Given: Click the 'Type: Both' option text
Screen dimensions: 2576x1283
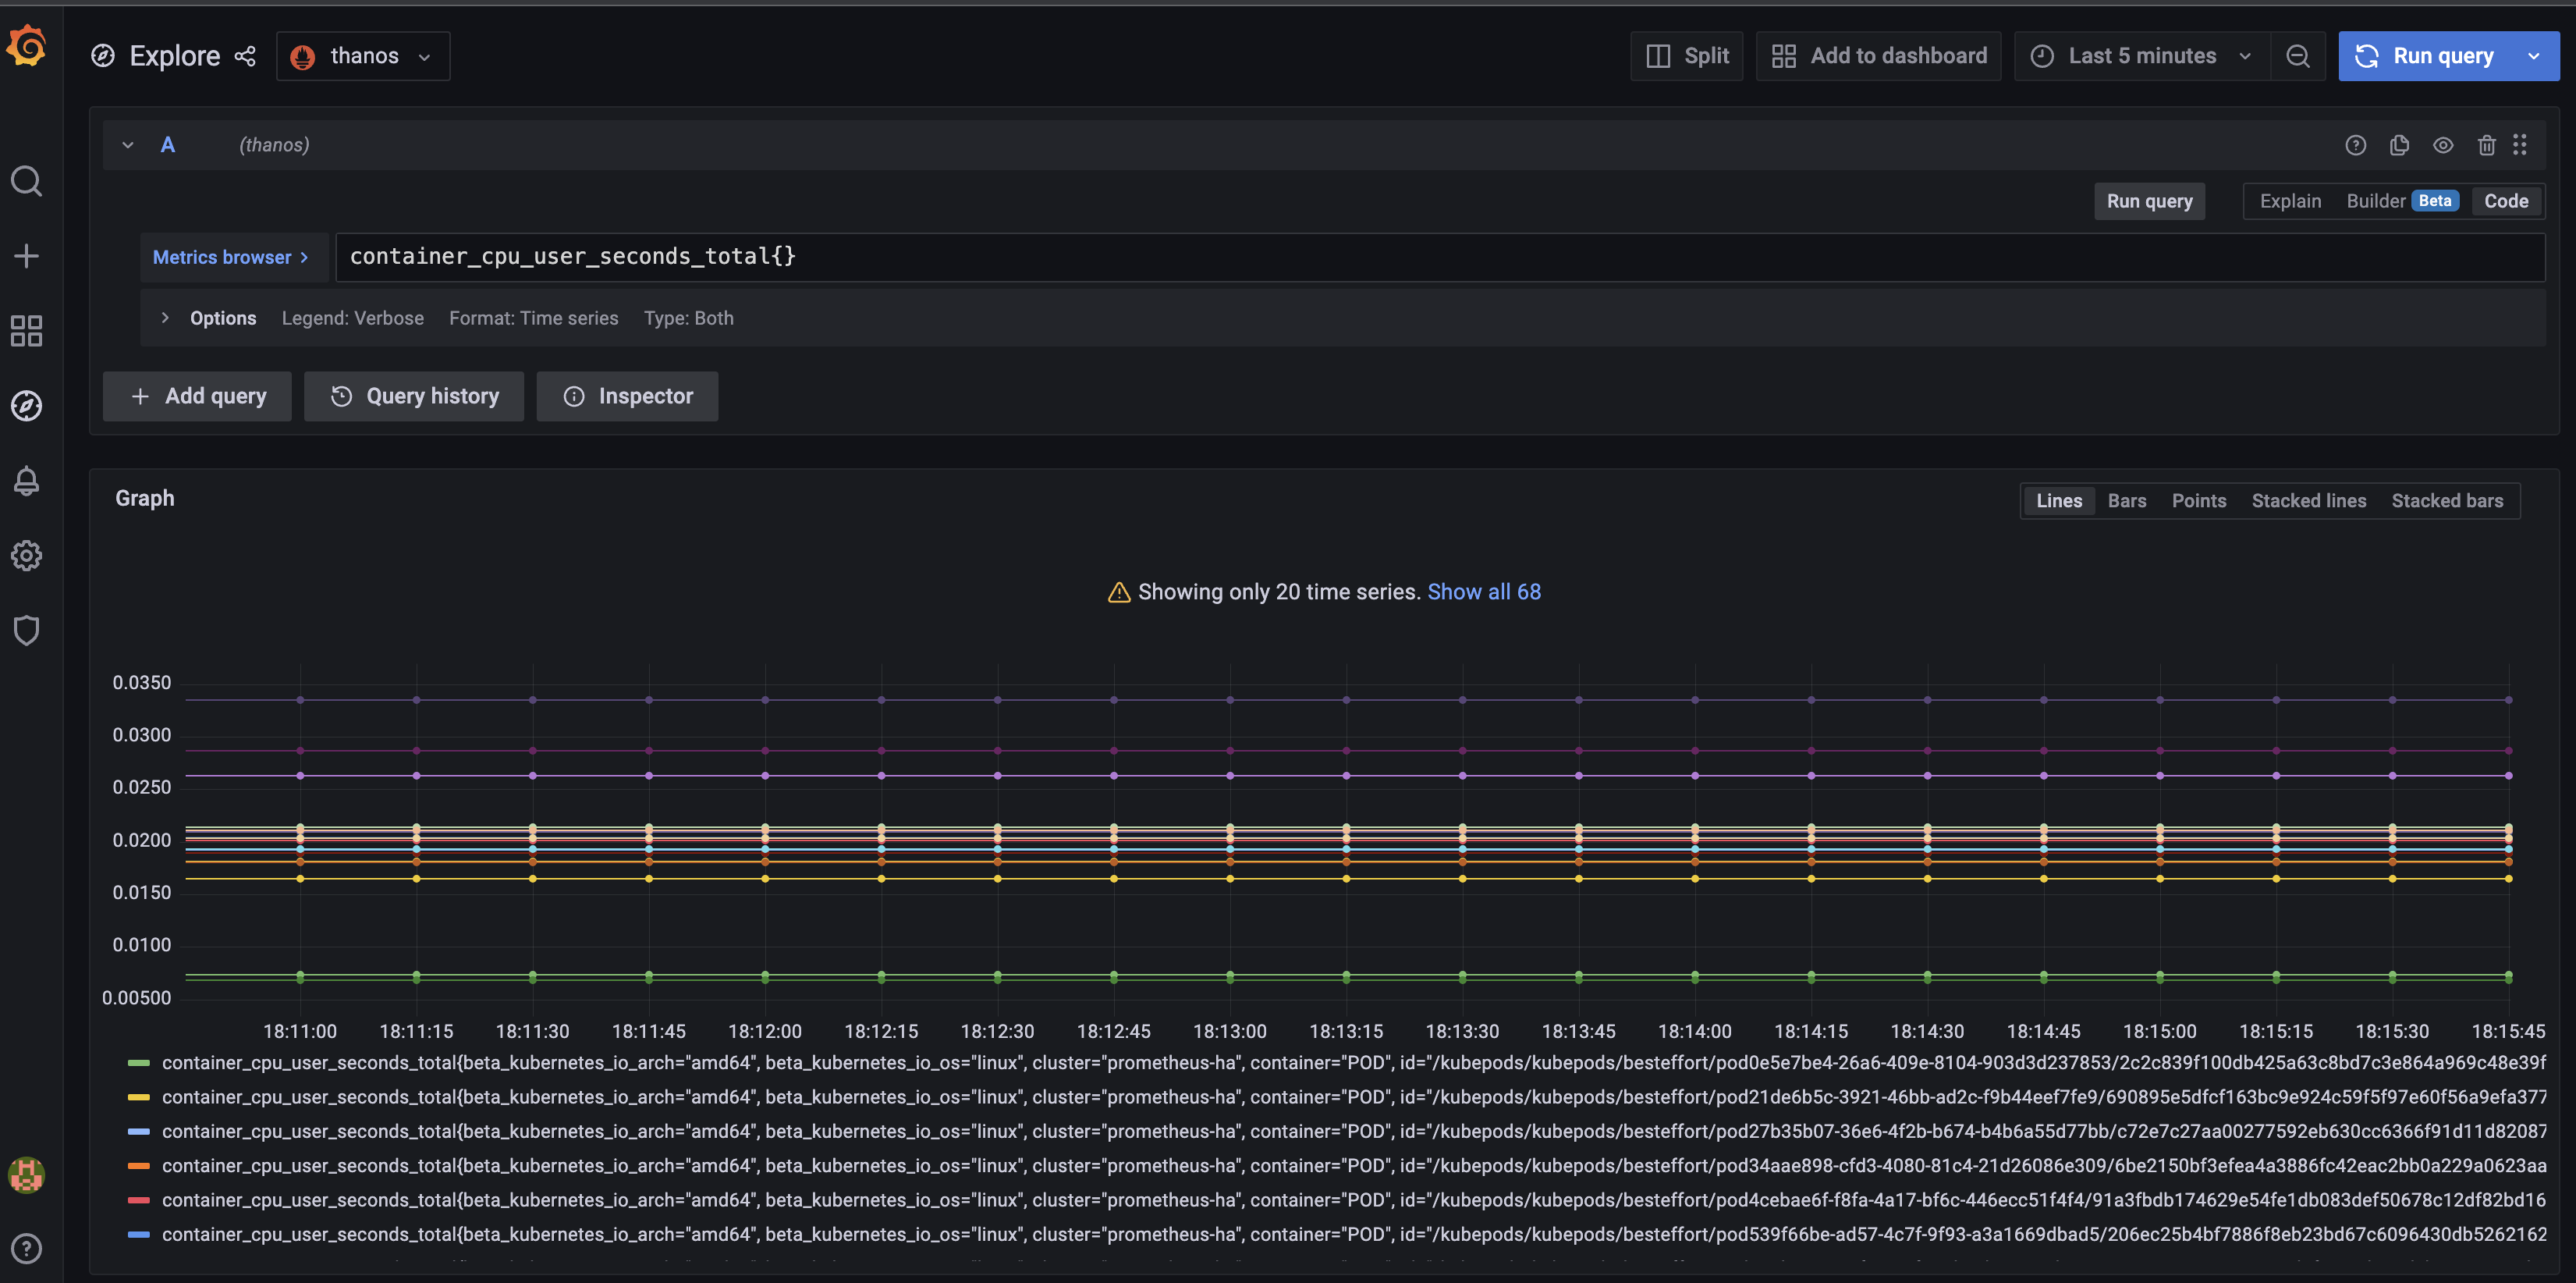Looking at the screenshot, I should 689,318.
